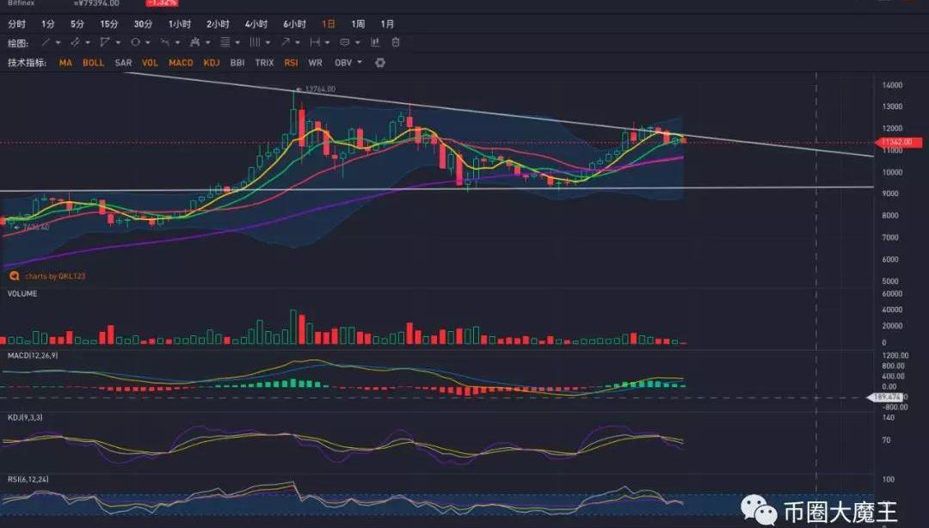Expand the OBV indicator dropdown
This screenshot has width=929, height=528.
point(359,63)
